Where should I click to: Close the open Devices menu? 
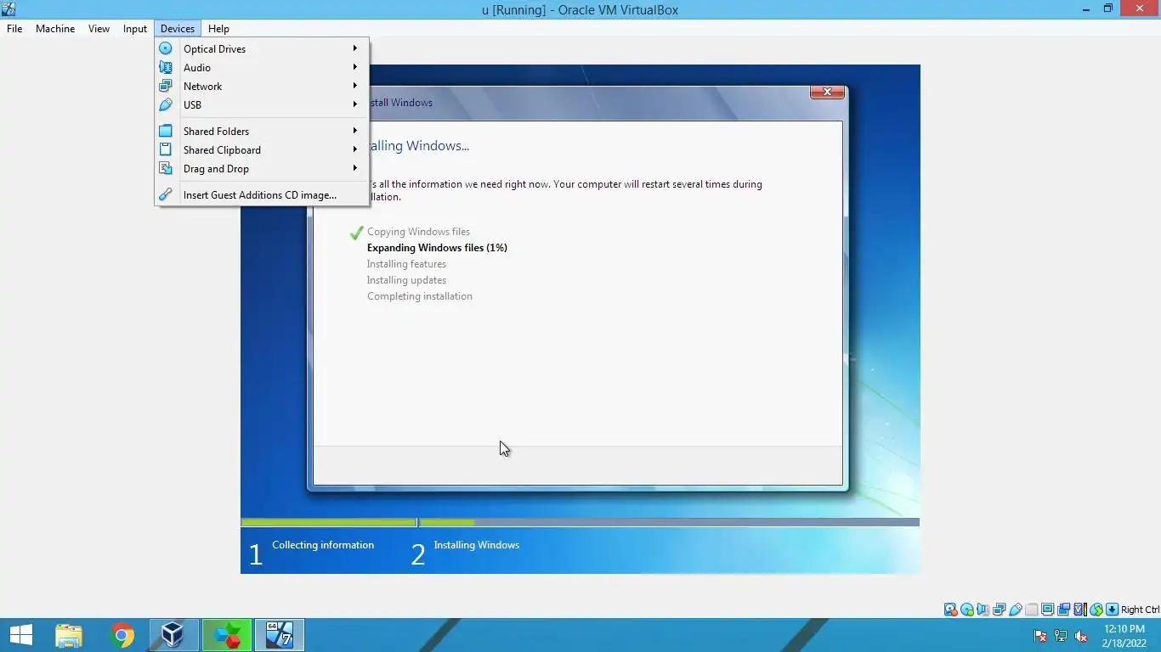coord(178,28)
